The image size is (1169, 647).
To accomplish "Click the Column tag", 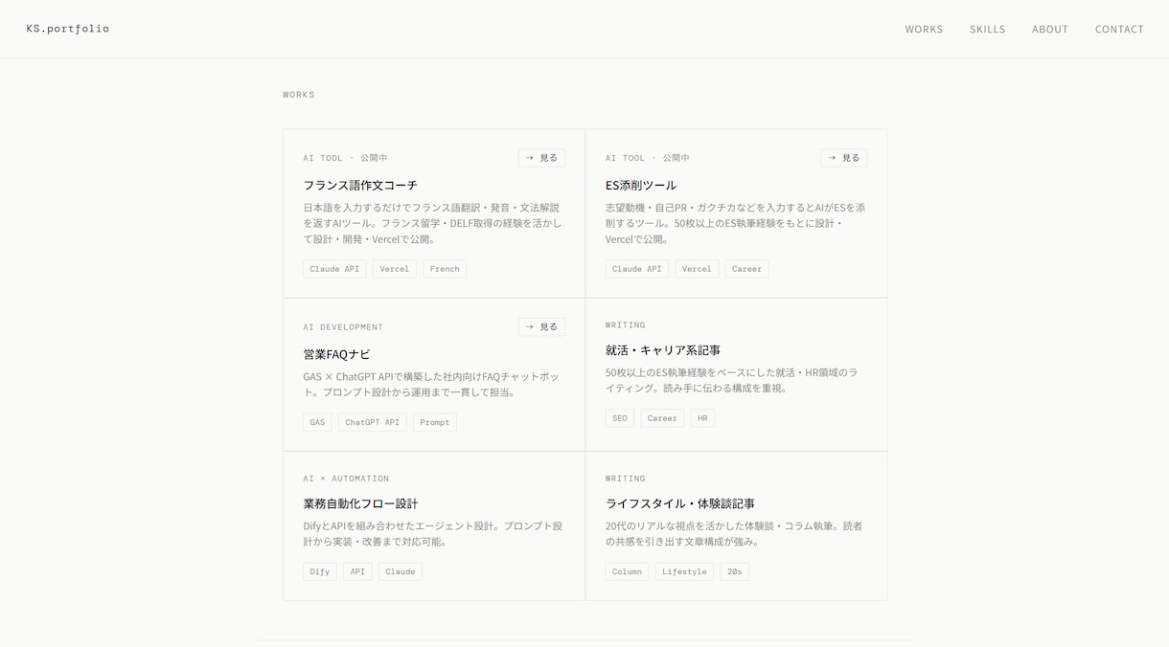I will (627, 571).
